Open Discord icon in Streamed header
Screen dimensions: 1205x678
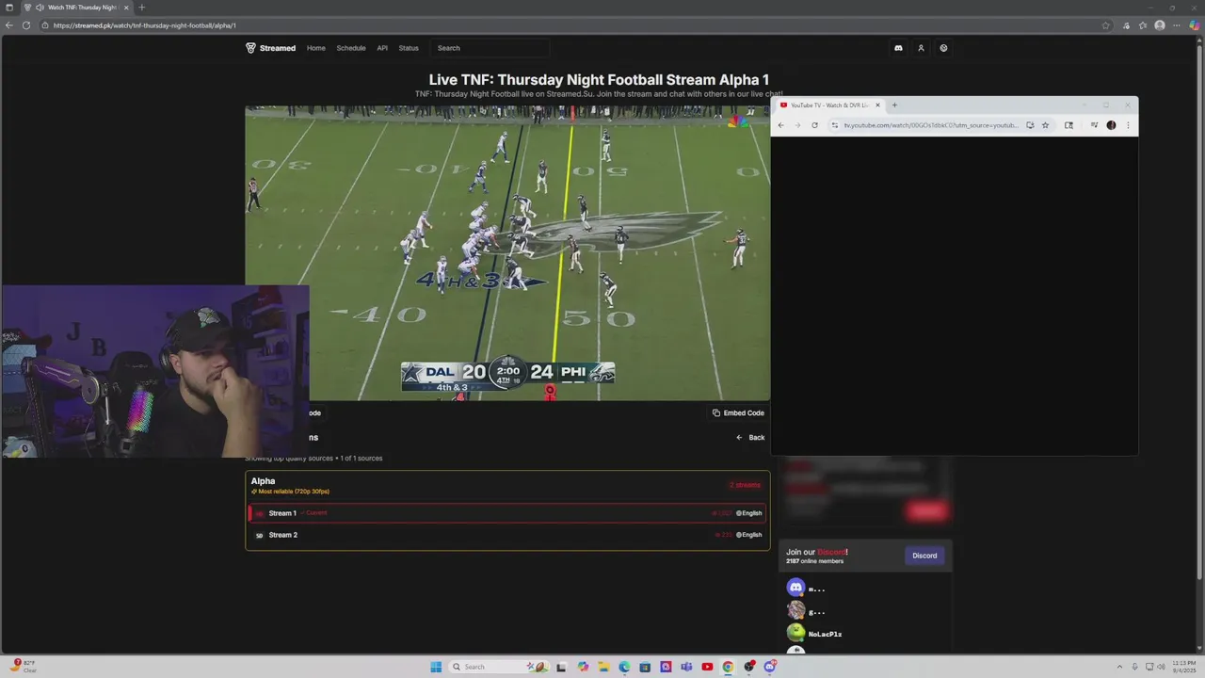(898, 48)
